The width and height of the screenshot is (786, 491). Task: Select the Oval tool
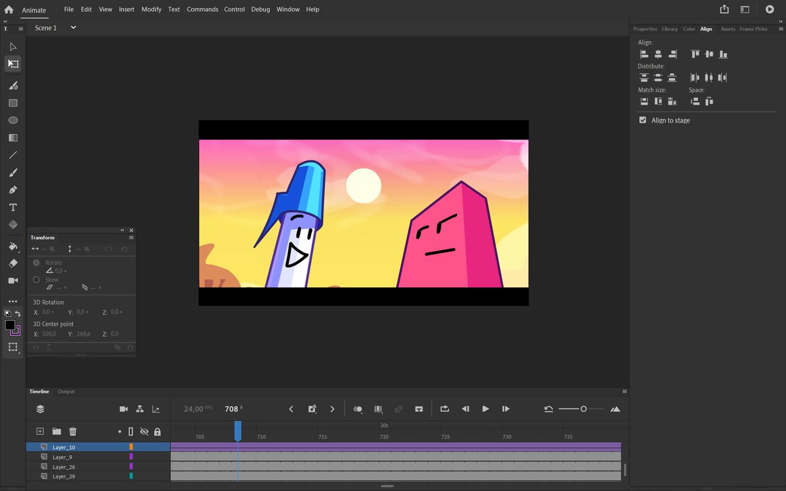click(x=12, y=120)
